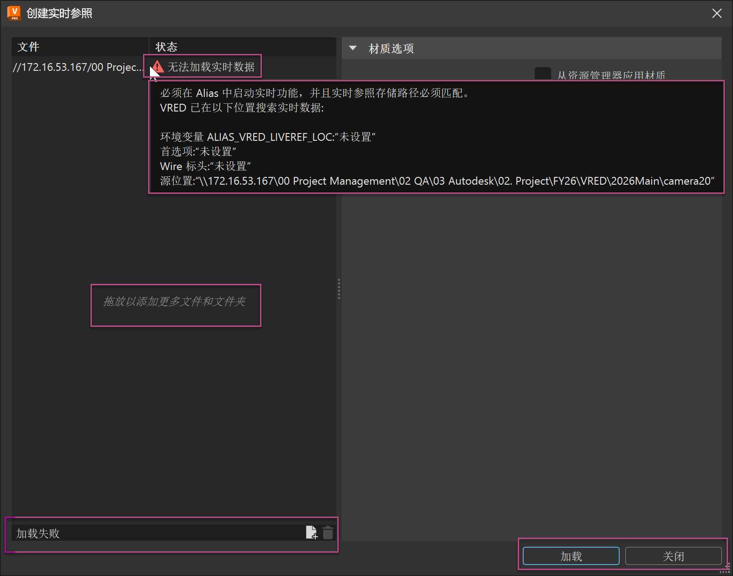Click the 加载失败 status message
The image size is (733, 576).
pyautogui.click(x=38, y=533)
